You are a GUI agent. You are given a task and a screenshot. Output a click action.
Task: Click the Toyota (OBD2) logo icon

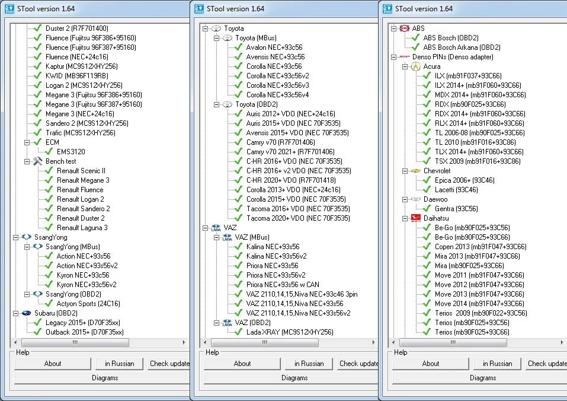click(228, 104)
